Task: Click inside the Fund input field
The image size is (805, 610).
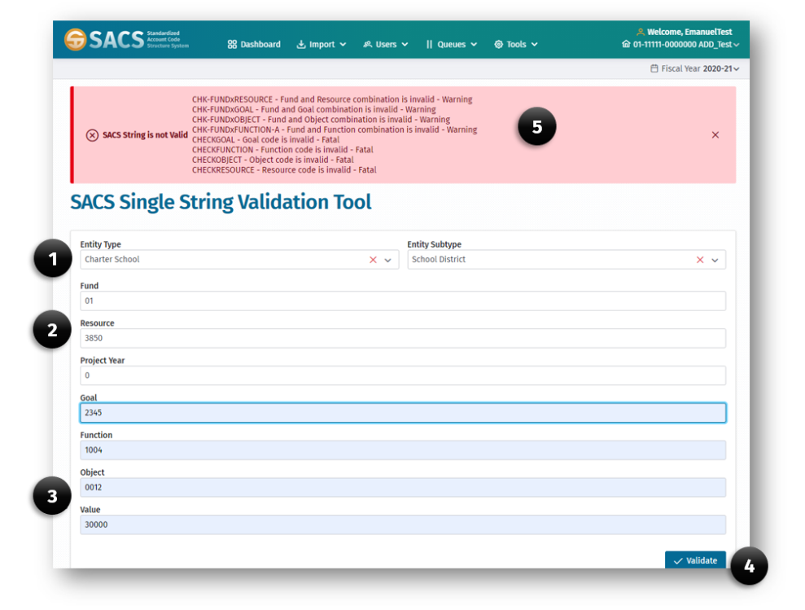Action: [x=402, y=301]
